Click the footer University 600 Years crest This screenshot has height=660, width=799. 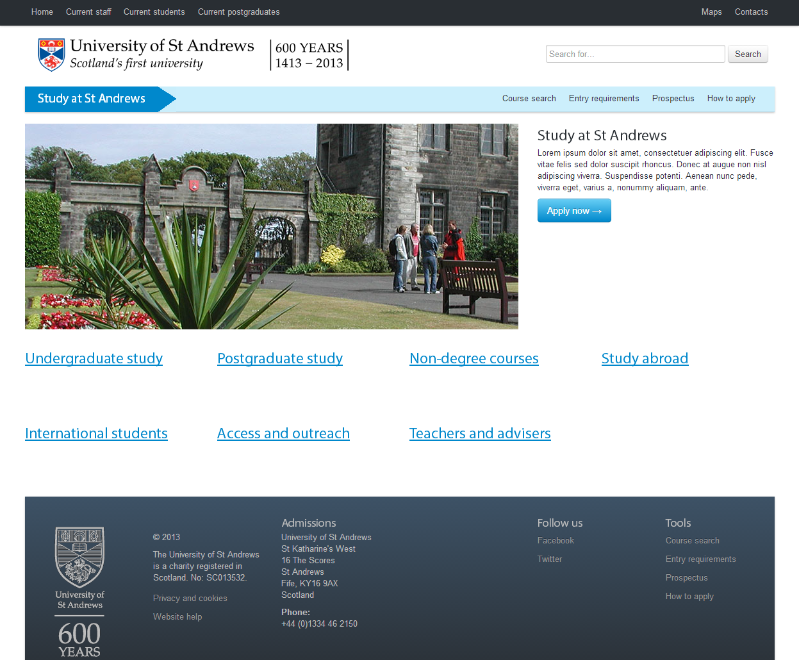pyautogui.click(x=79, y=593)
